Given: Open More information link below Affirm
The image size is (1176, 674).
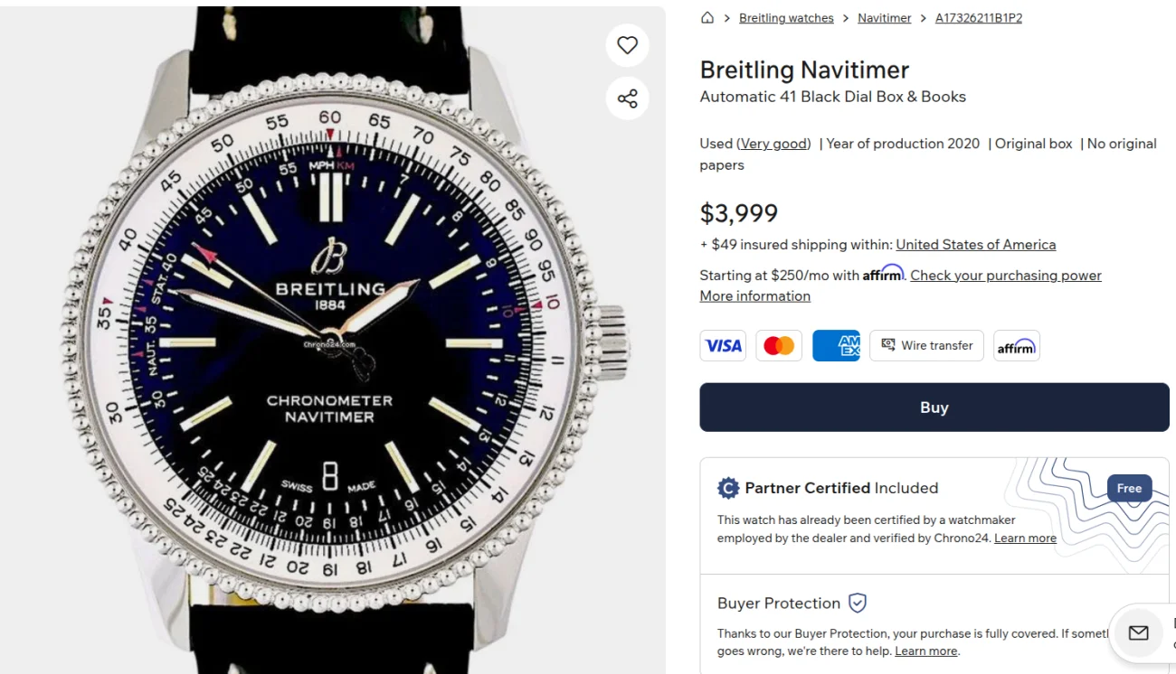Looking at the screenshot, I should [x=754, y=296].
